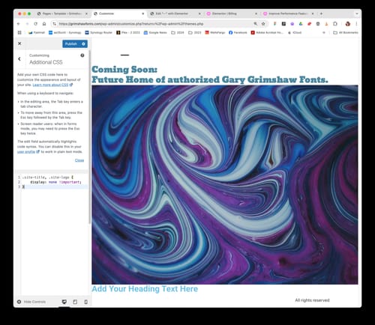The image size is (375, 325).
Task: Show more bookmarks with the chevron
Action: coord(324,32)
